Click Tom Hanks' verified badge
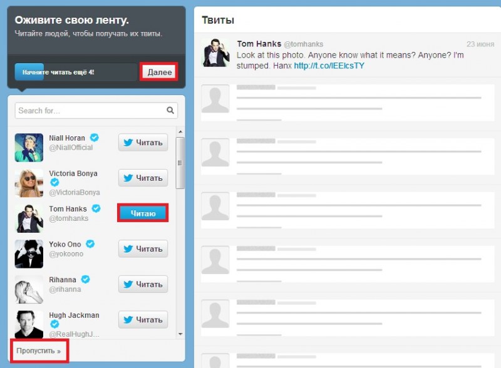 96,208
